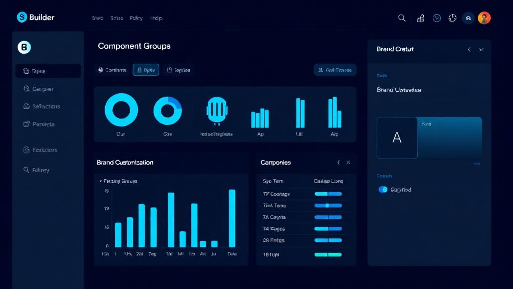
Task: Collapse the Companies panel with its chevron
Action: tap(338, 163)
